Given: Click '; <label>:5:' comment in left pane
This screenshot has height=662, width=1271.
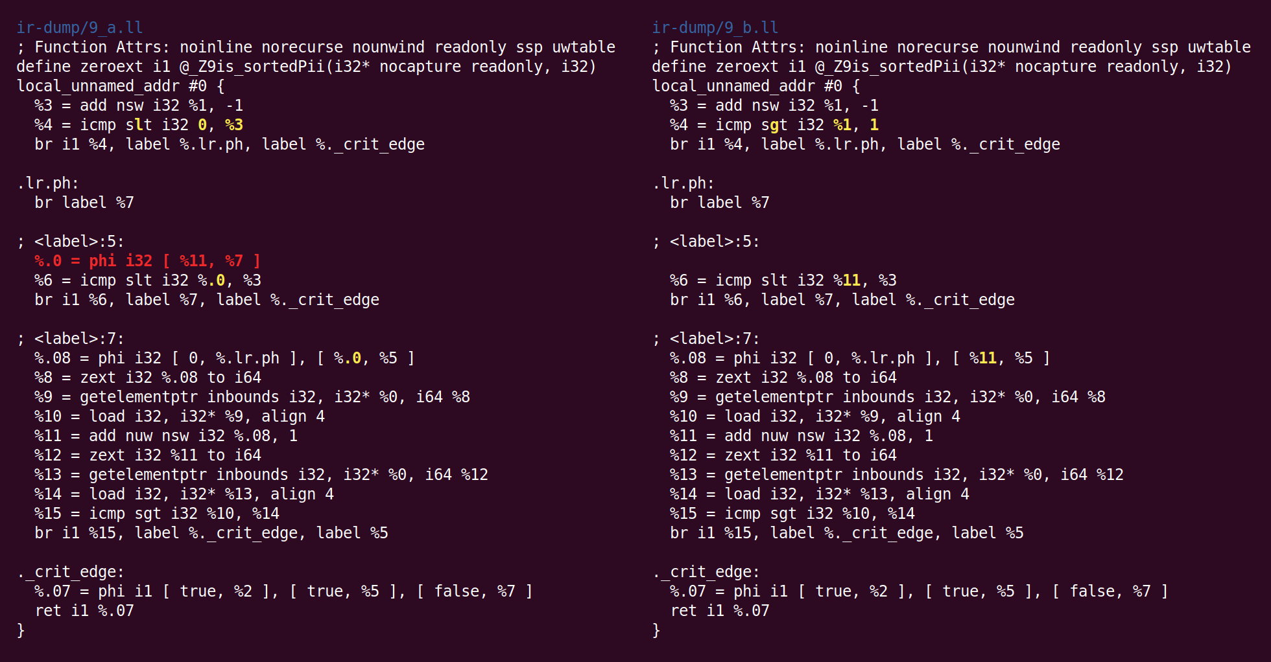Looking at the screenshot, I should pyautogui.click(x=71, y=242).
